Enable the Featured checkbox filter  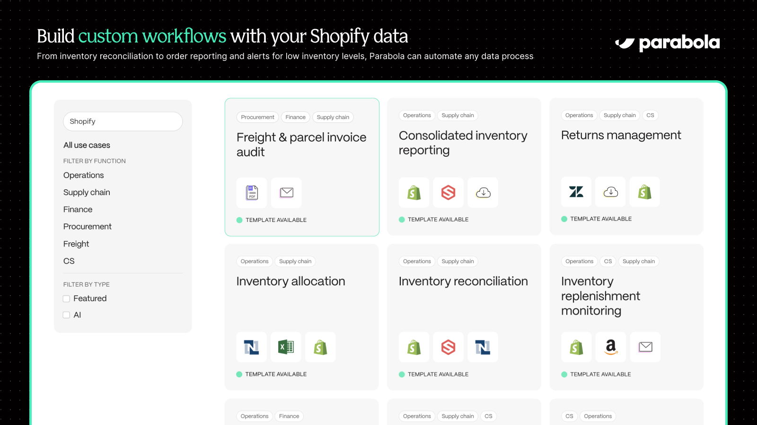pos(67,298)
